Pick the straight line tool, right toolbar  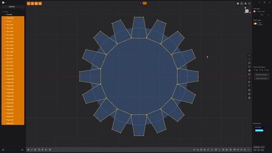point(249,59)
